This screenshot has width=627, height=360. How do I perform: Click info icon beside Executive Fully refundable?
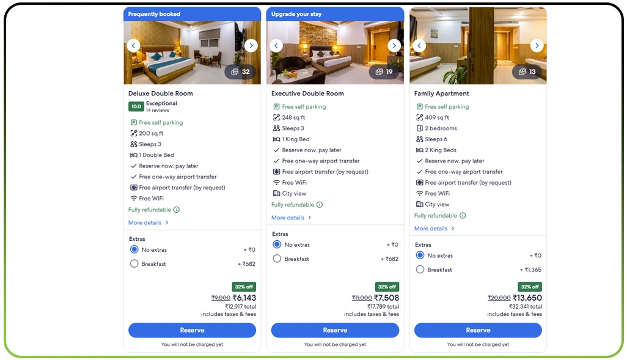coord(320,205)
